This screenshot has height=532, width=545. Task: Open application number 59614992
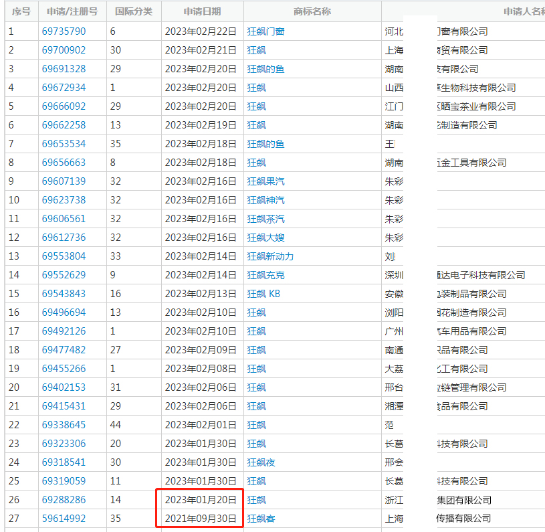(x=64, y=519)
